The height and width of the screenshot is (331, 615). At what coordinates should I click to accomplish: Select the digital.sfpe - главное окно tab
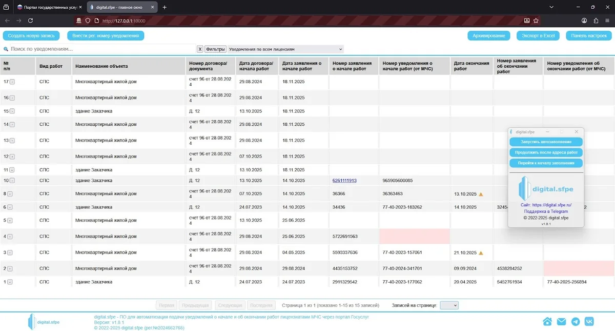point(121,7)
